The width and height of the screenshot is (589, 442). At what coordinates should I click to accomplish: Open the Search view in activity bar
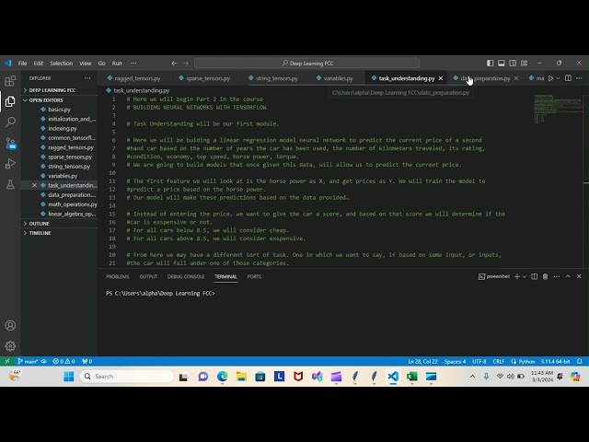pyautogui.click(x=10, y=122)
